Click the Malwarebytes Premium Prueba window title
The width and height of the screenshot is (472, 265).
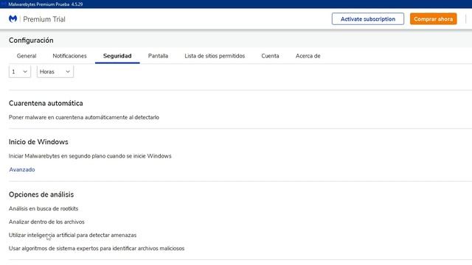46,4
